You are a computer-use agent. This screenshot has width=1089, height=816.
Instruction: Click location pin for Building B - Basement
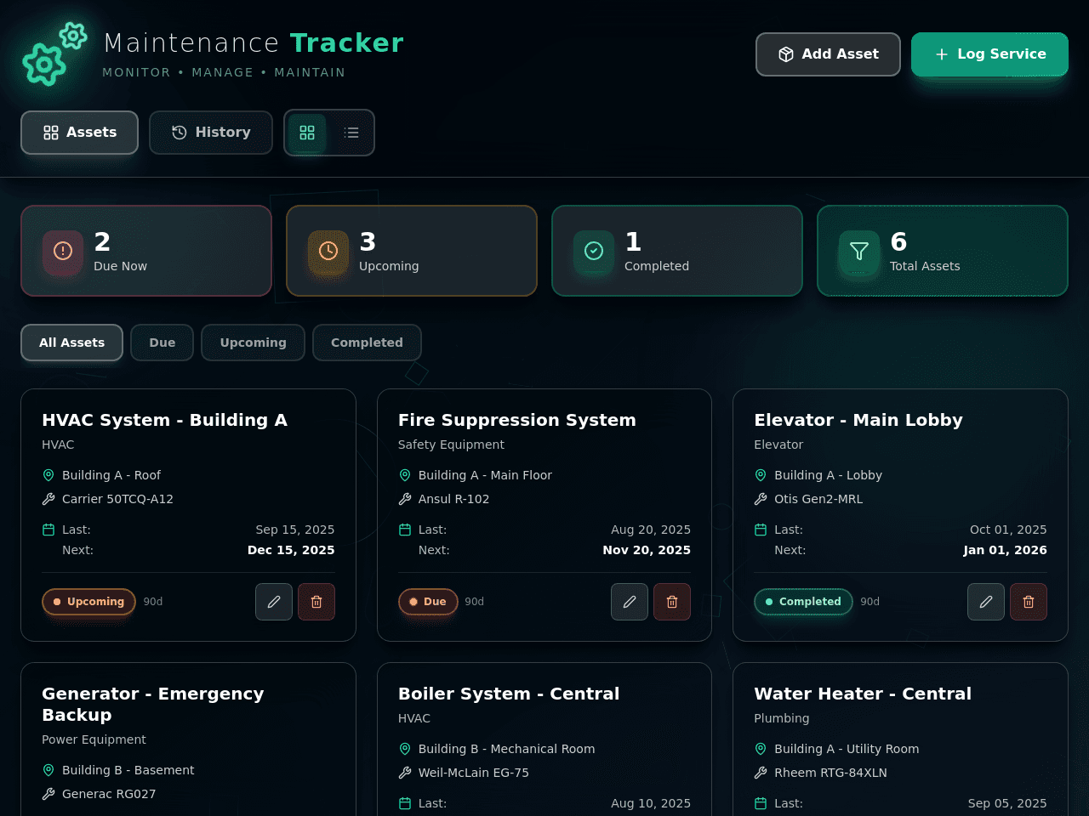click(x=48, y=770)
